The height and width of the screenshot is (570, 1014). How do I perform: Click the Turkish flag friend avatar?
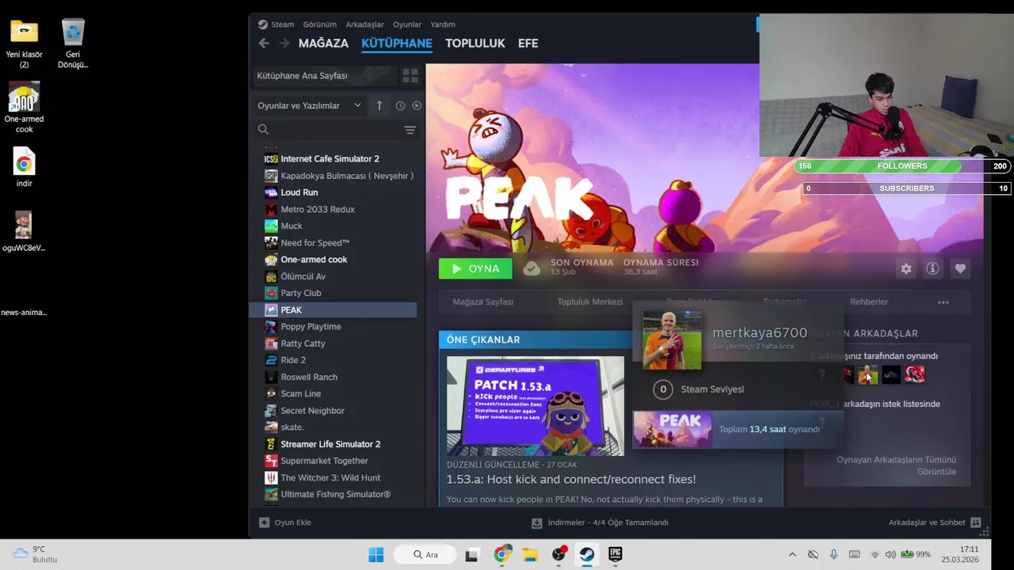tap(915, 374)
